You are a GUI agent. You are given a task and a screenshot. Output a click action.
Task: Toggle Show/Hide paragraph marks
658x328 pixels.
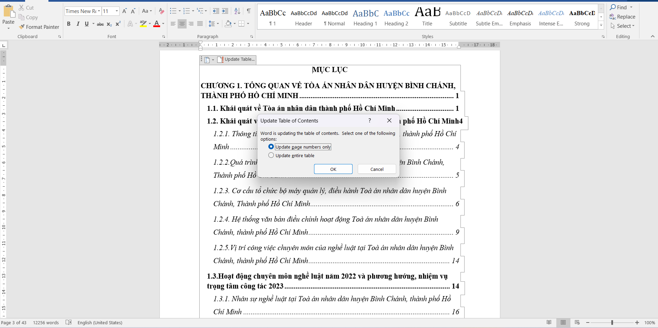[x=249, y=11]
